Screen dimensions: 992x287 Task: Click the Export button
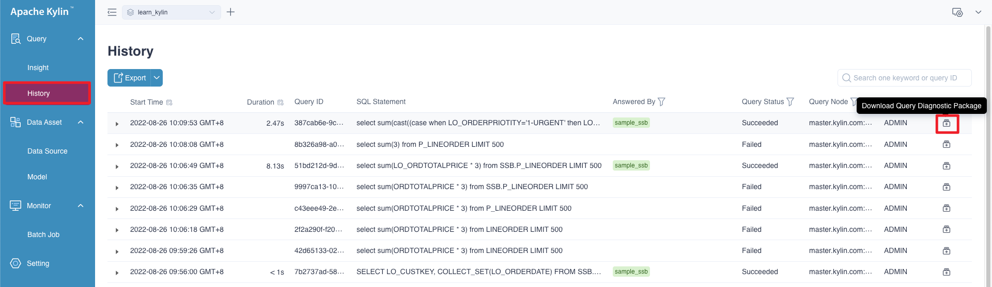129,78
